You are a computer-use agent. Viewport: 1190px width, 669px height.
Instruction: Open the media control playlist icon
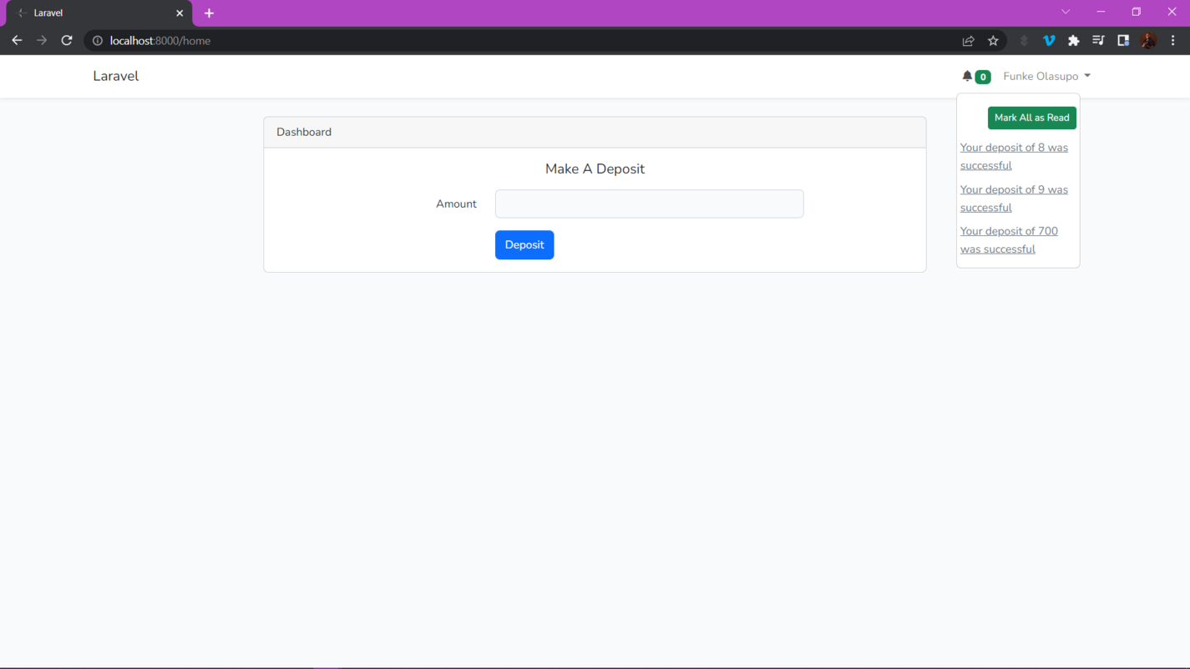(1098, 40)
